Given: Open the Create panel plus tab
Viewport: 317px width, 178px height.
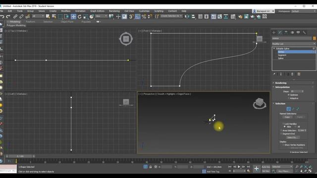Looking at the screenshot, I should tap(274, 33).
